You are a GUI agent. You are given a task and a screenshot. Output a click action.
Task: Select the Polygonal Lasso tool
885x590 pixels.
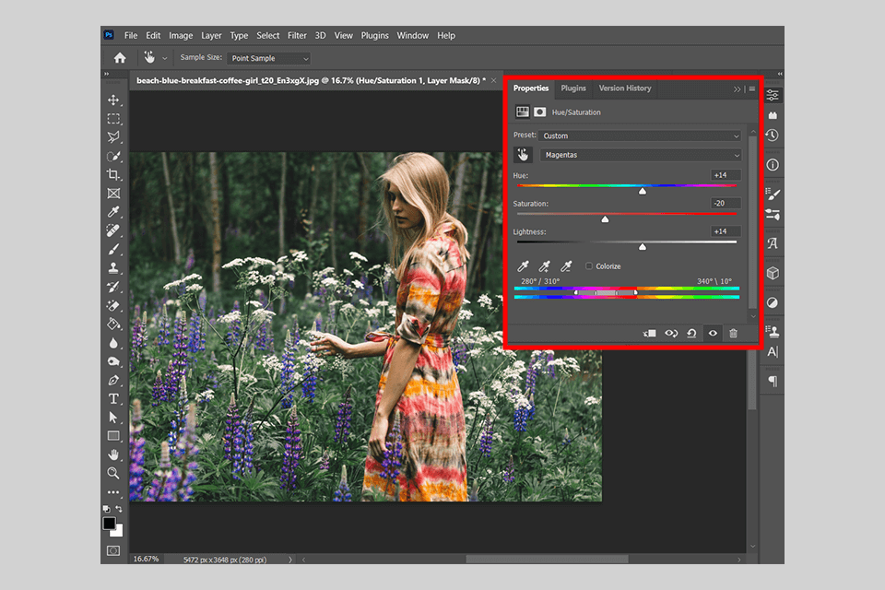point(113,137)
